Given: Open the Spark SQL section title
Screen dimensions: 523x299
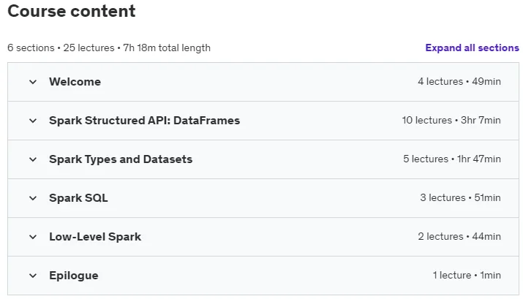Looking at the screenshot, I should coord(78,198).
